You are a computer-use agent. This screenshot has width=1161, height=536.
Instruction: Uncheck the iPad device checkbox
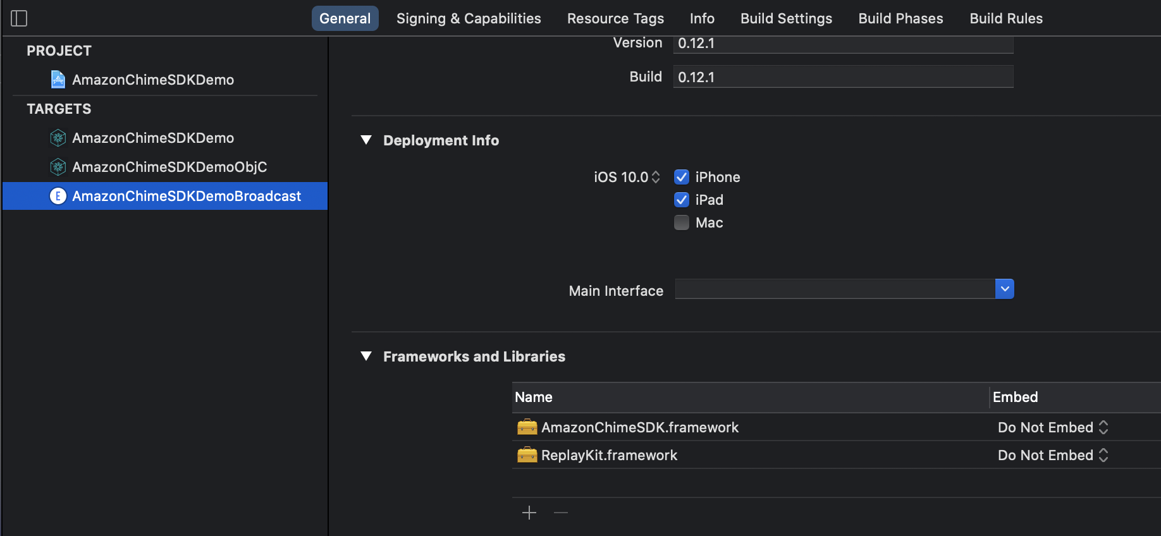pos(682,200)
